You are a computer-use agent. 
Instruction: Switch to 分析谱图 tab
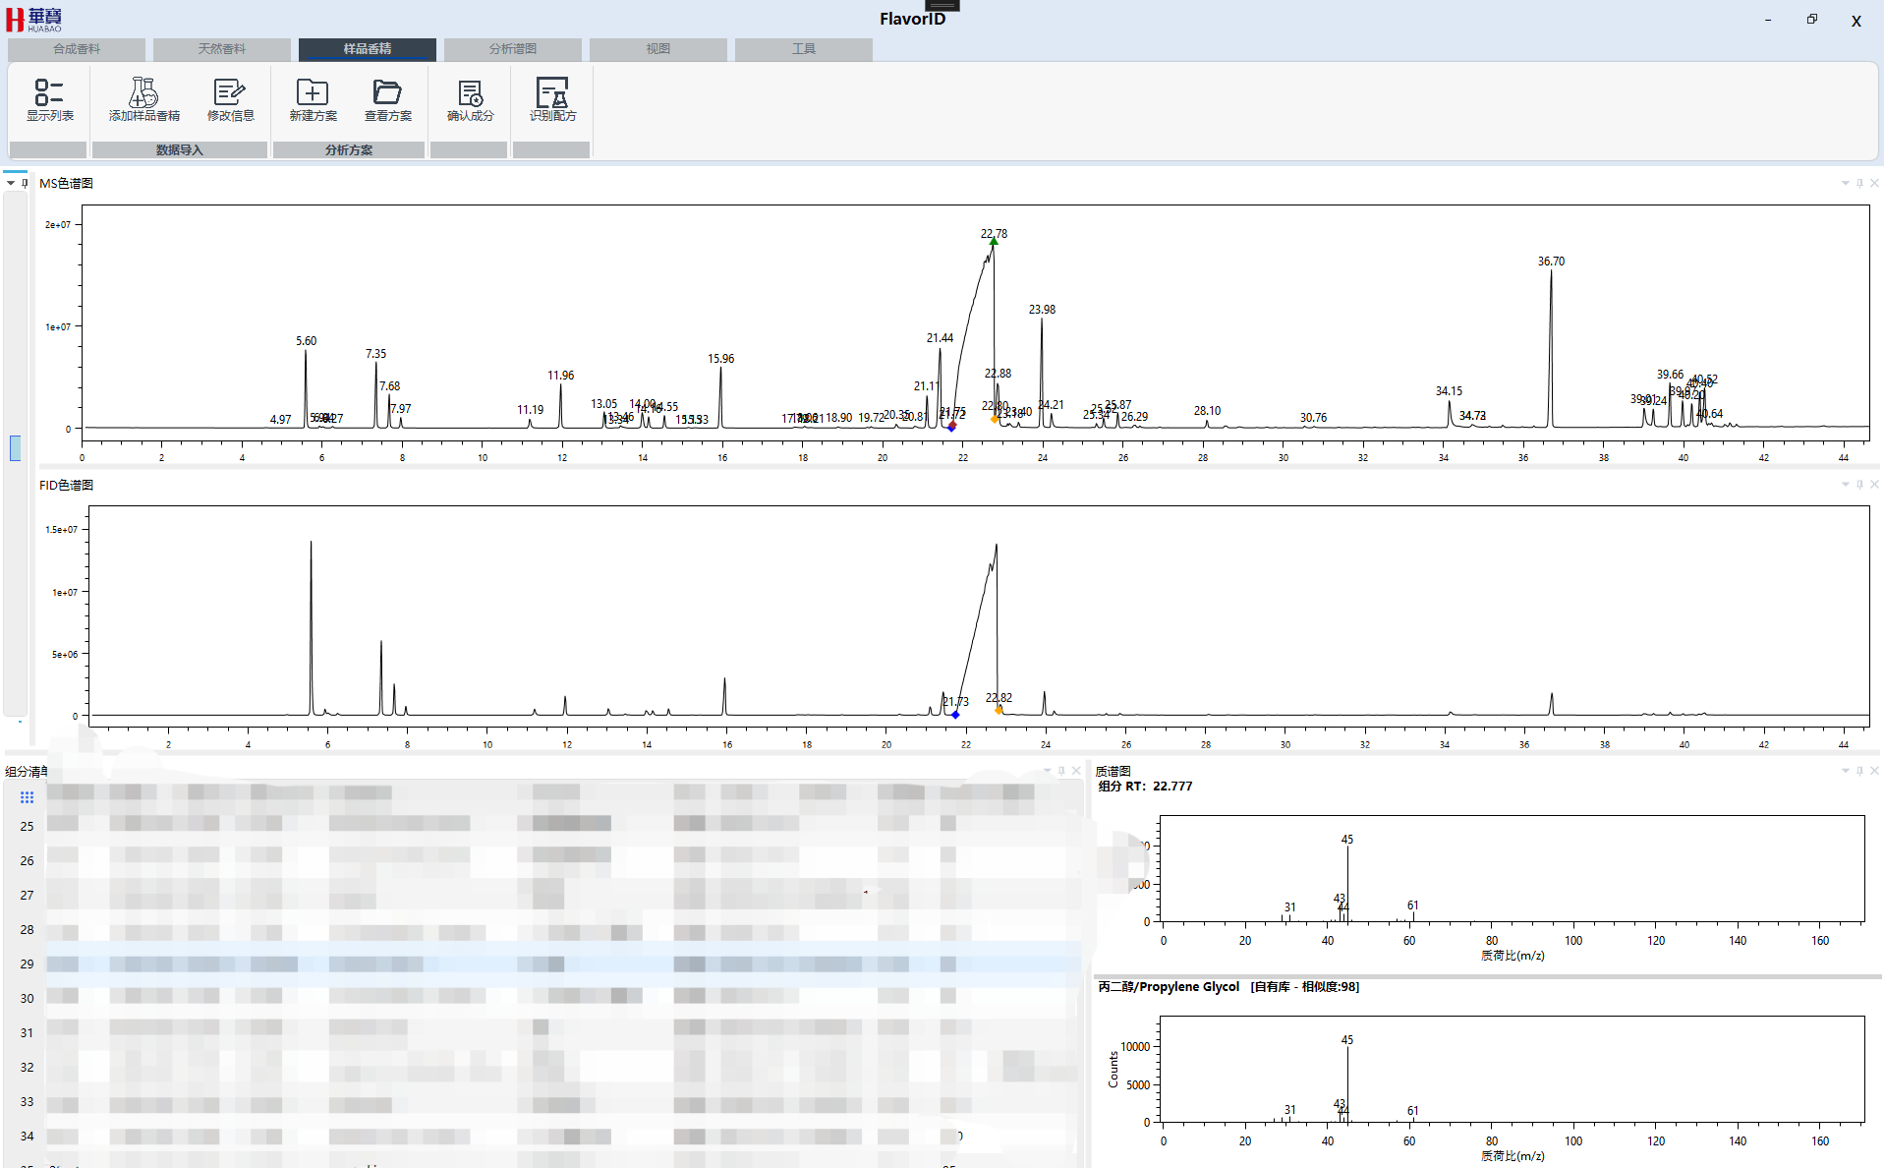click(512, 49)
